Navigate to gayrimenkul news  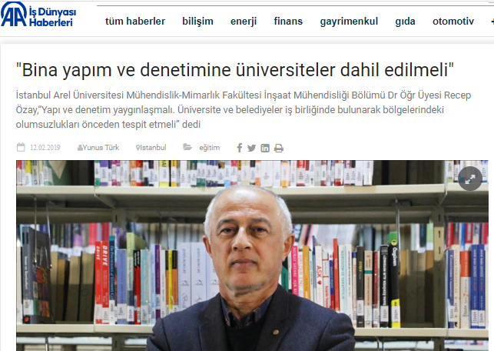pyautogui.click(x=349, y=21)
